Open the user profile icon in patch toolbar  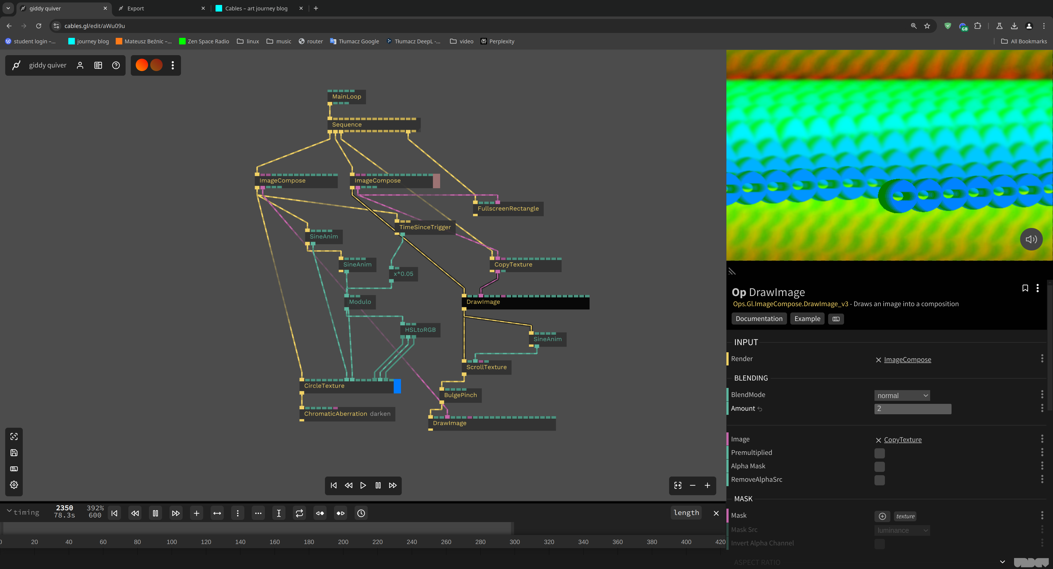[80, 66]
